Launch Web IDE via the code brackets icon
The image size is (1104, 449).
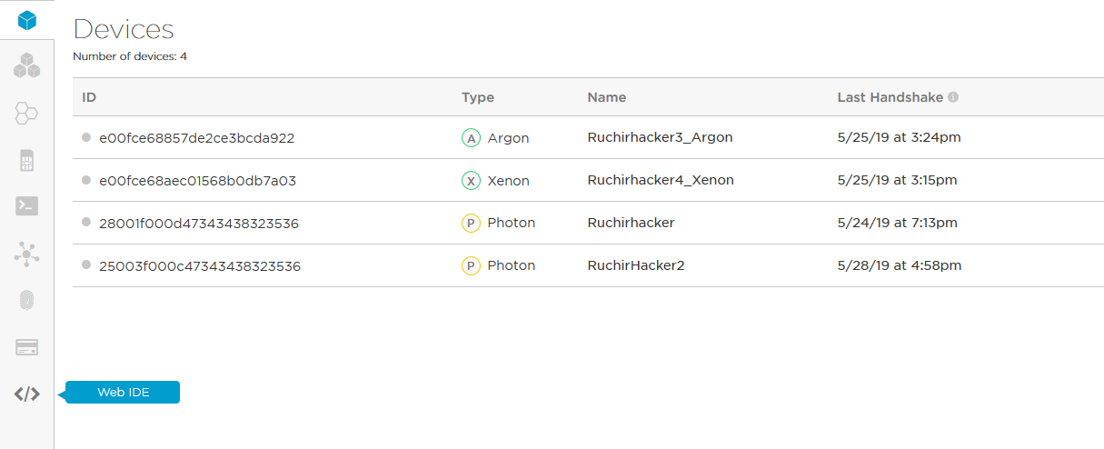click(x=27, y=394)
